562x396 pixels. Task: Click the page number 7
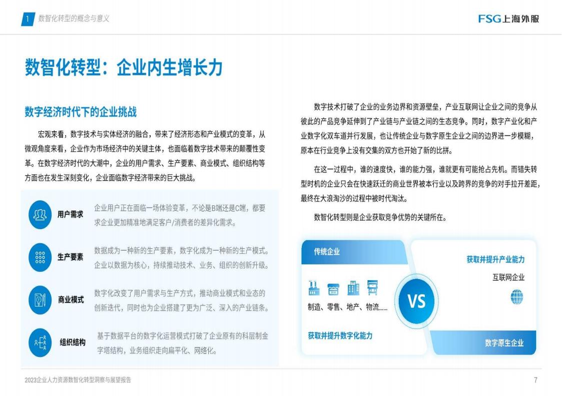pos(535,380)
